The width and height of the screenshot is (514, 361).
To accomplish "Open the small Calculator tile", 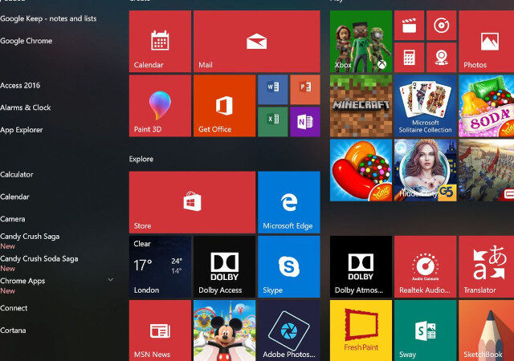I will click(x=409, y=58).
